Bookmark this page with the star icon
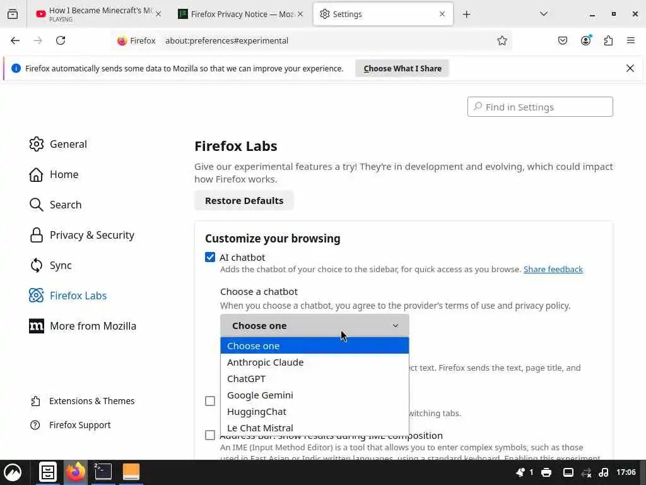 [x=502, y=40]
